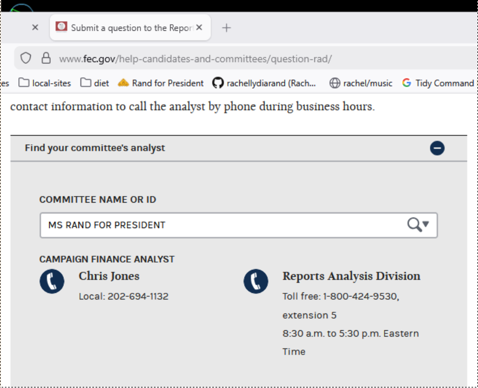Collapse the section using the minus icon

click(x=437, y=148)
